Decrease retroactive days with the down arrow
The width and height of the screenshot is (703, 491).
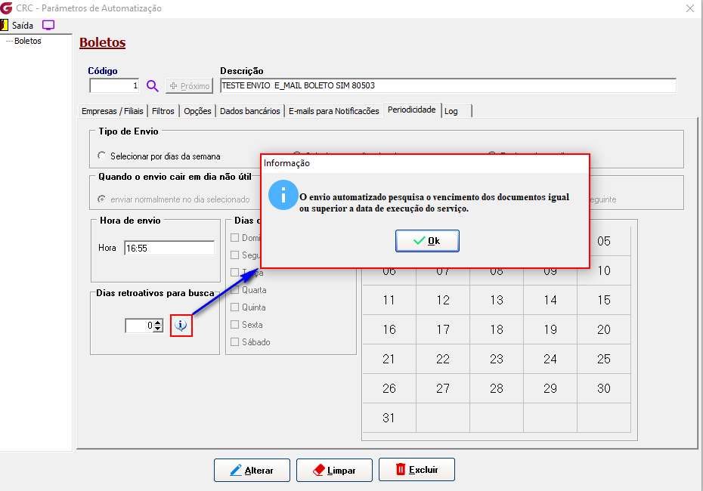(x=158, y=329)
